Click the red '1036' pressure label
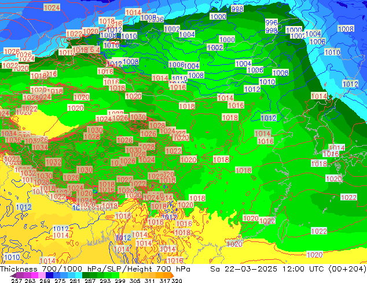The image size is (367, 283). coord(13,140)
